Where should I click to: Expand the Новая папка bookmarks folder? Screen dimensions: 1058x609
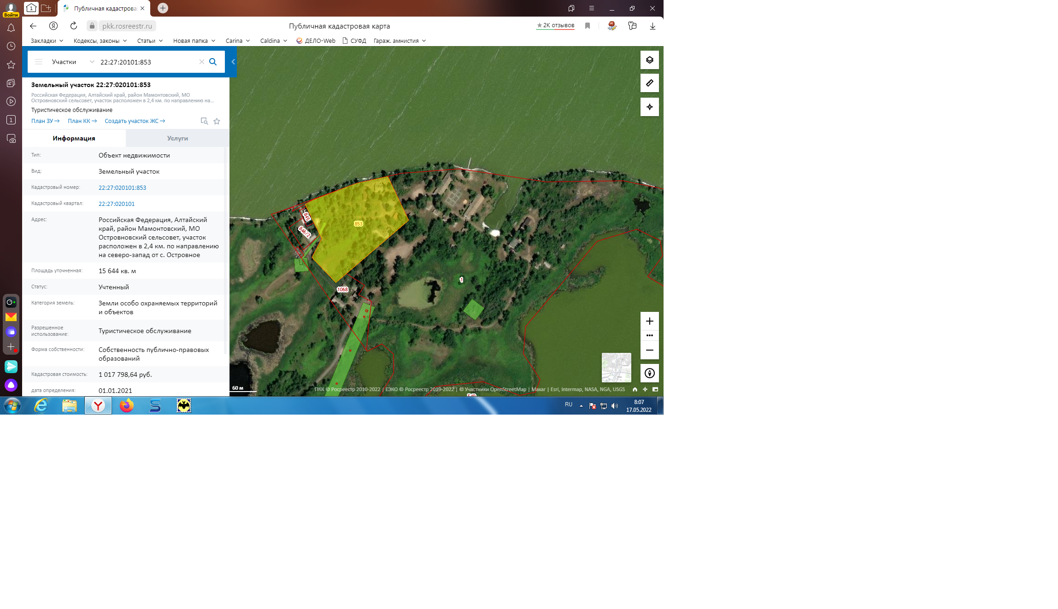[194, 41]
